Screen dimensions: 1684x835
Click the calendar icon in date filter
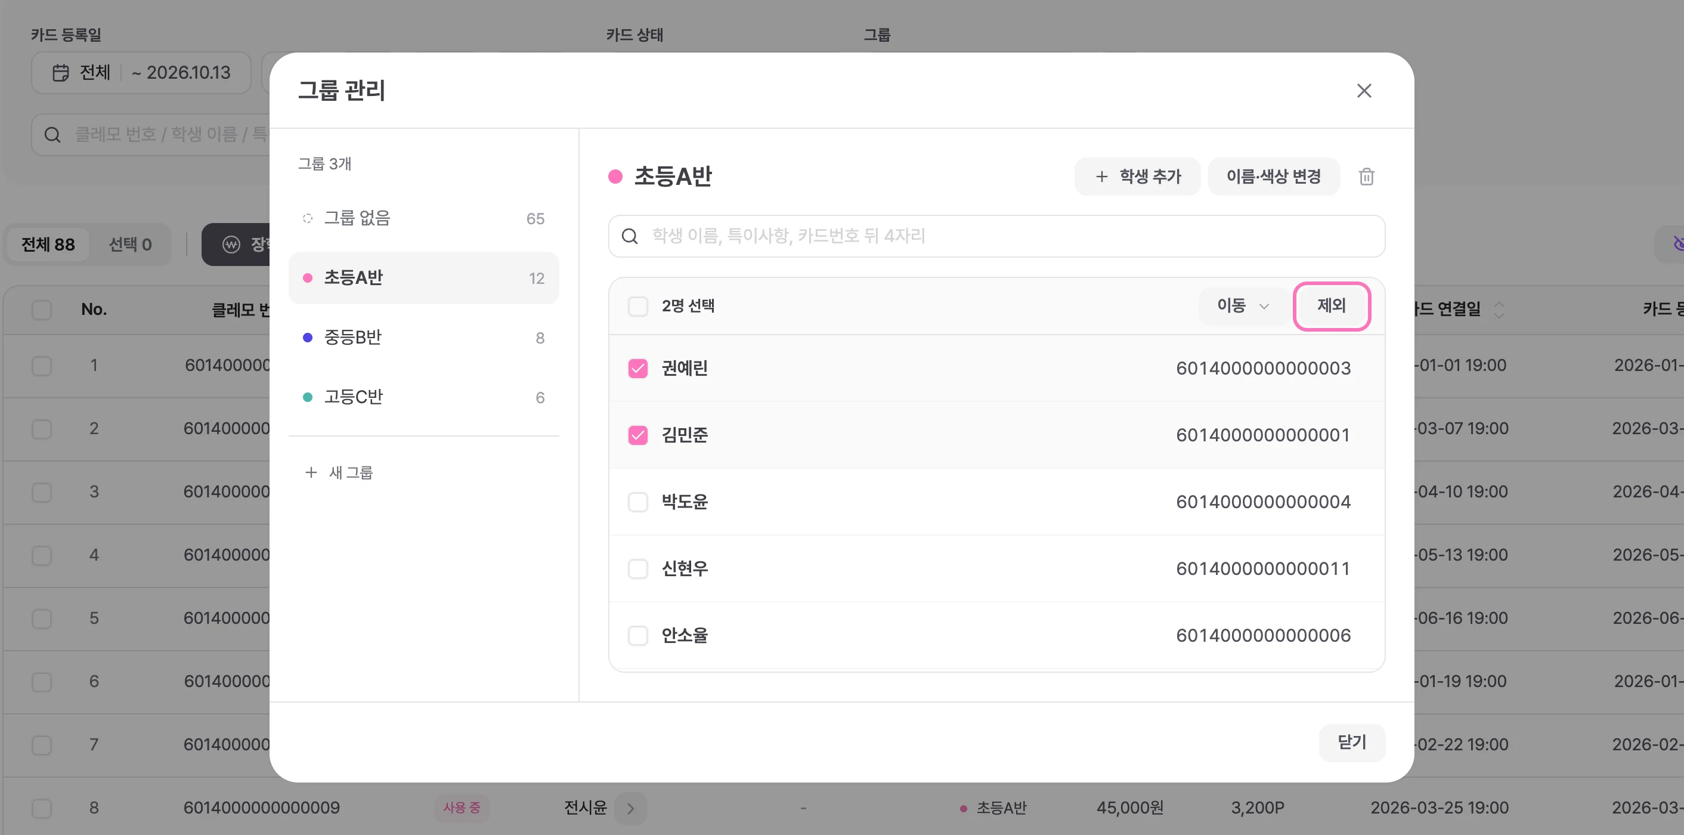(x=61, y=73)
